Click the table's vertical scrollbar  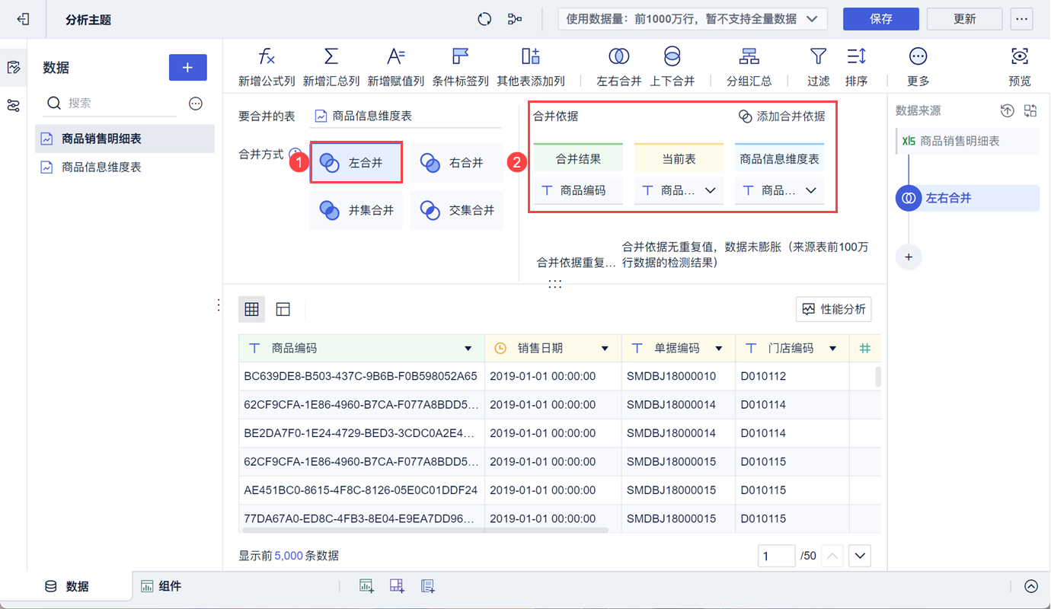[x=878, y=378]
